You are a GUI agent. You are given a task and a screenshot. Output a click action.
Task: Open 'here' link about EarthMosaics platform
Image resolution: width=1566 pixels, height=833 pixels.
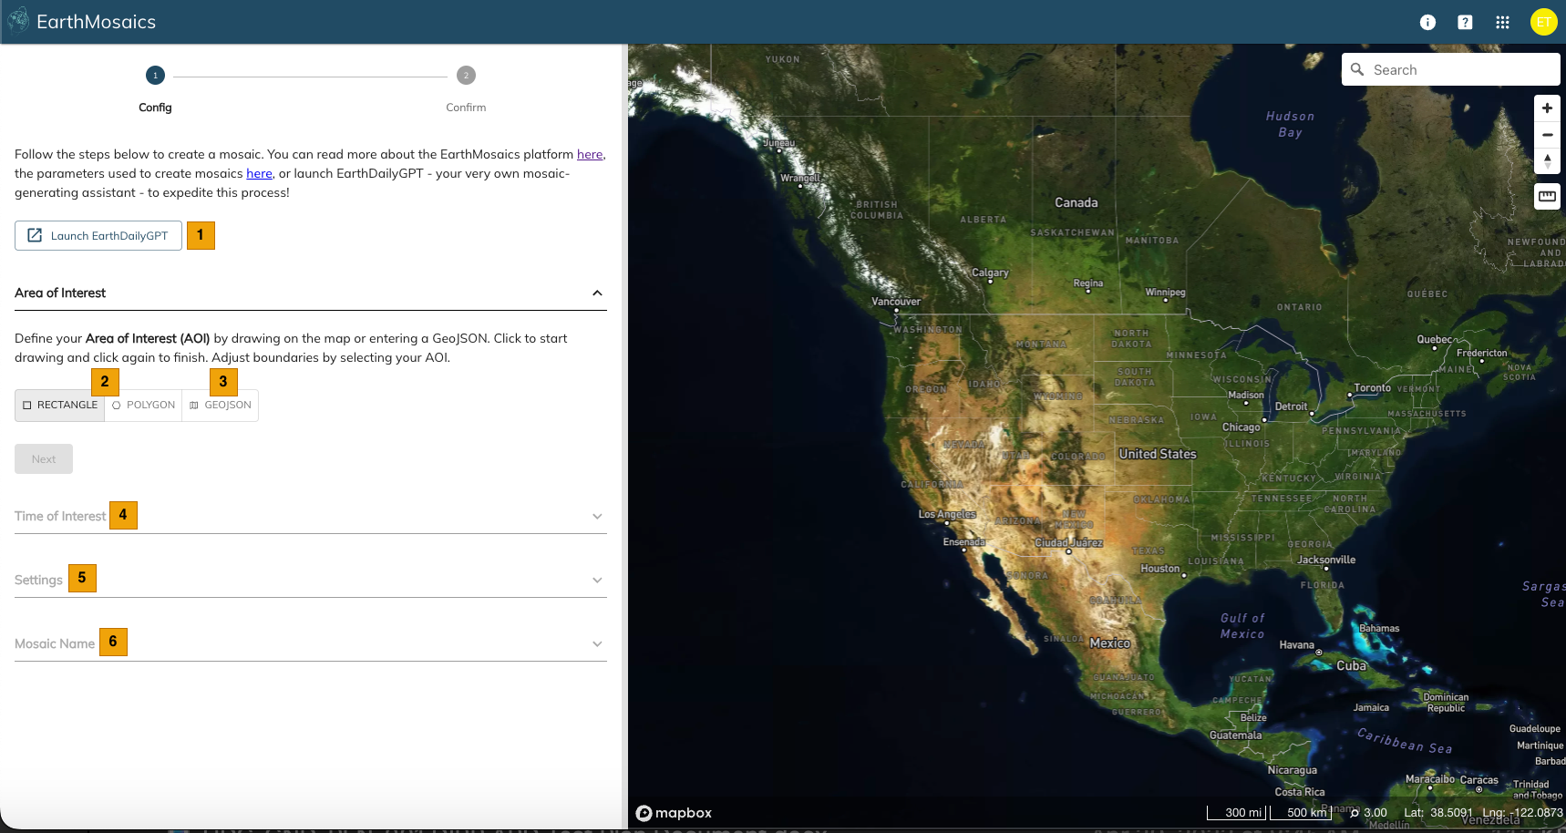point(590,155)
